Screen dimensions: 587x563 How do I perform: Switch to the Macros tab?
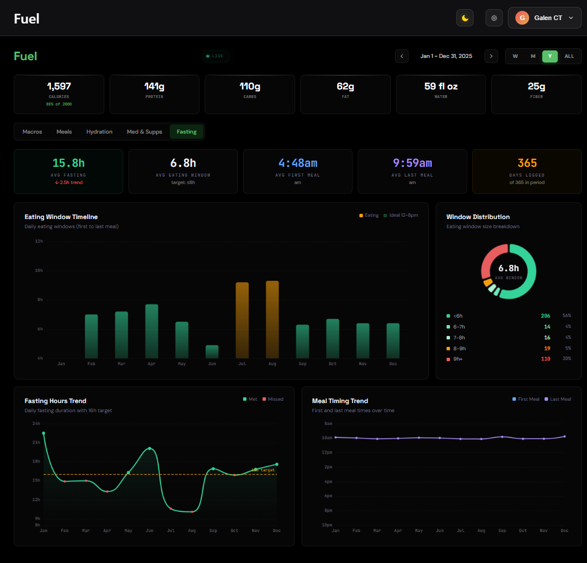tap(32, 132)
